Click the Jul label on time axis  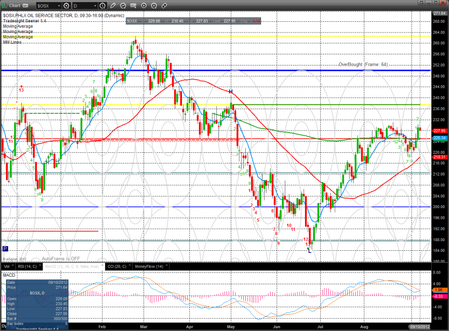pos(320,327)
